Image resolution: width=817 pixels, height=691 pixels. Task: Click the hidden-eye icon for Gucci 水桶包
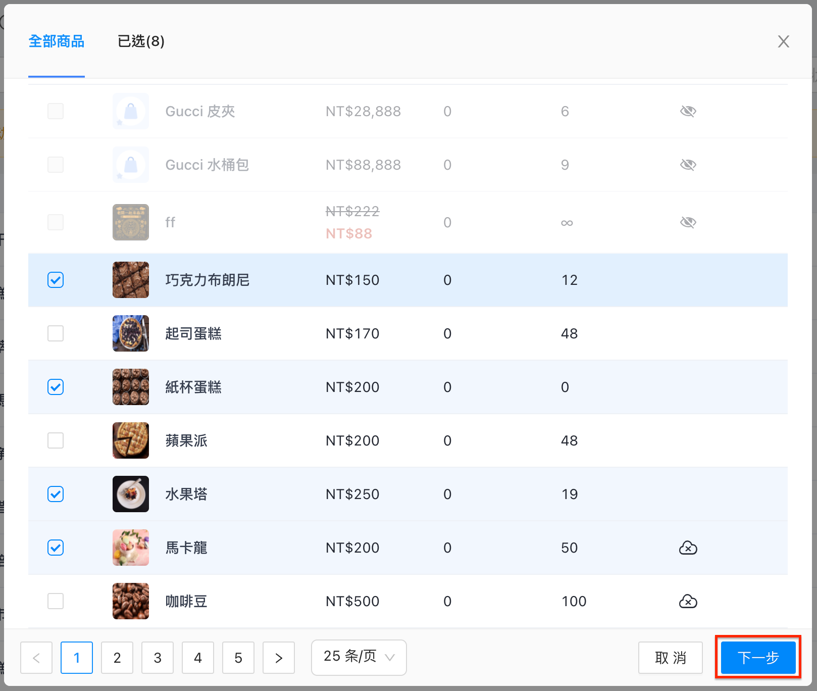pos(688,165)
